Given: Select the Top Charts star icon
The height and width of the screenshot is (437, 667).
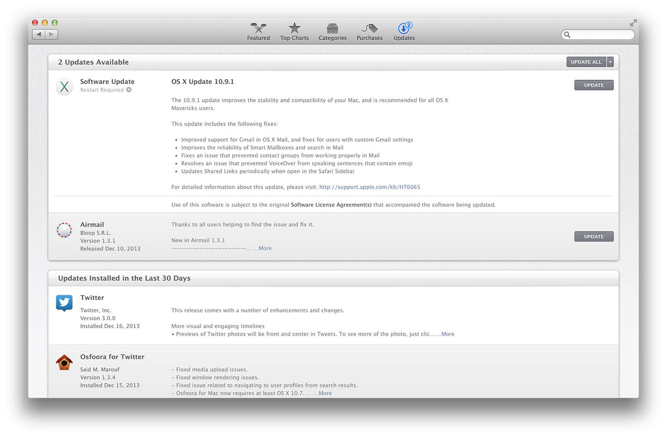Looking at the screenshot, I should [294, 29].
